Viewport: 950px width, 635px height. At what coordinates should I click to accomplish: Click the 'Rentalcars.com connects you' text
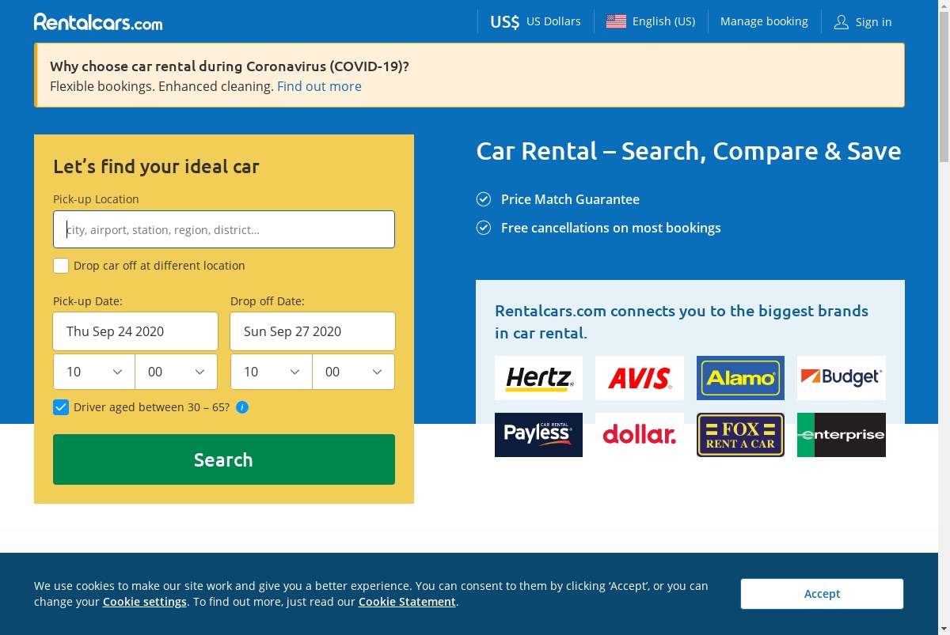682,321
